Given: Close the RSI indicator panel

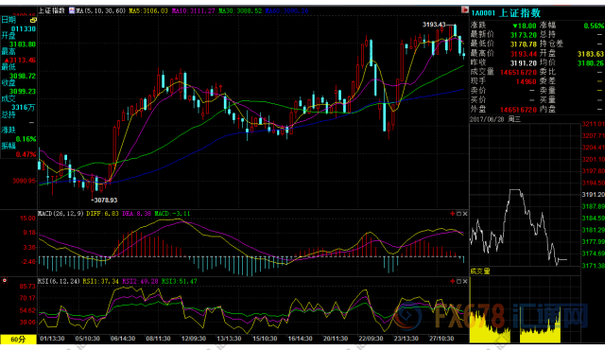Looking at the screenshot, I should pyautogui.click(x=465, y=281).
